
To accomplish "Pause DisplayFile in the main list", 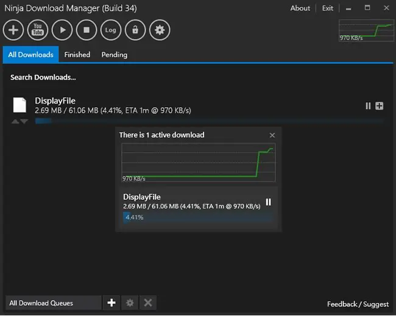I will pyautogui.click(x=368, y=106).
